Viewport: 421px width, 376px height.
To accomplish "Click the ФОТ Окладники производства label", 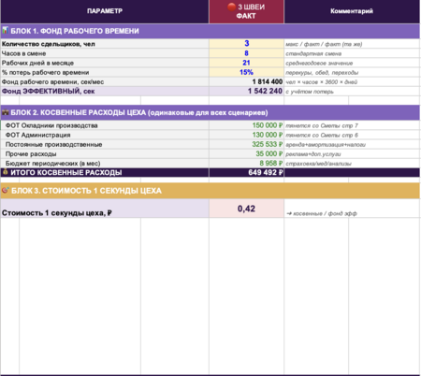I will (51, 125).
